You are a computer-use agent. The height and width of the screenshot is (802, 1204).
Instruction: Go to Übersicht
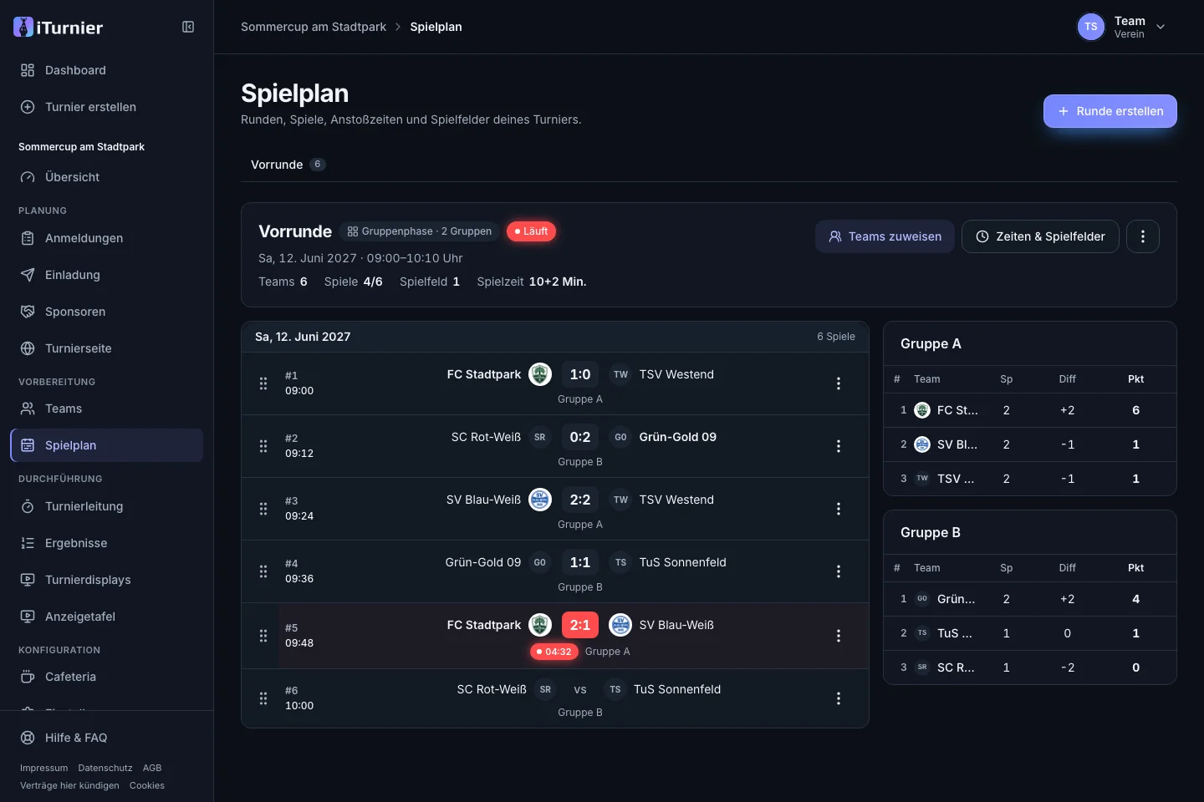click(107, 177)
